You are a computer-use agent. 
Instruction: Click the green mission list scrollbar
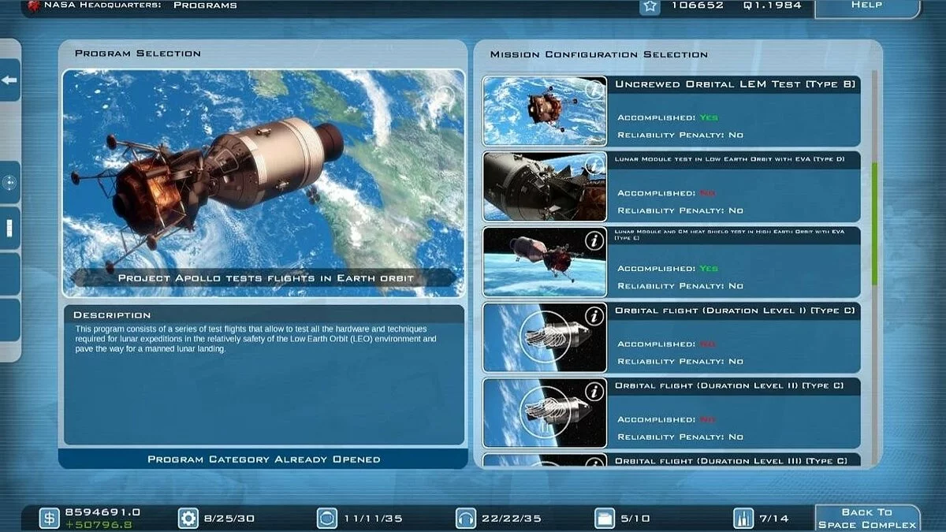coord(873,223)
